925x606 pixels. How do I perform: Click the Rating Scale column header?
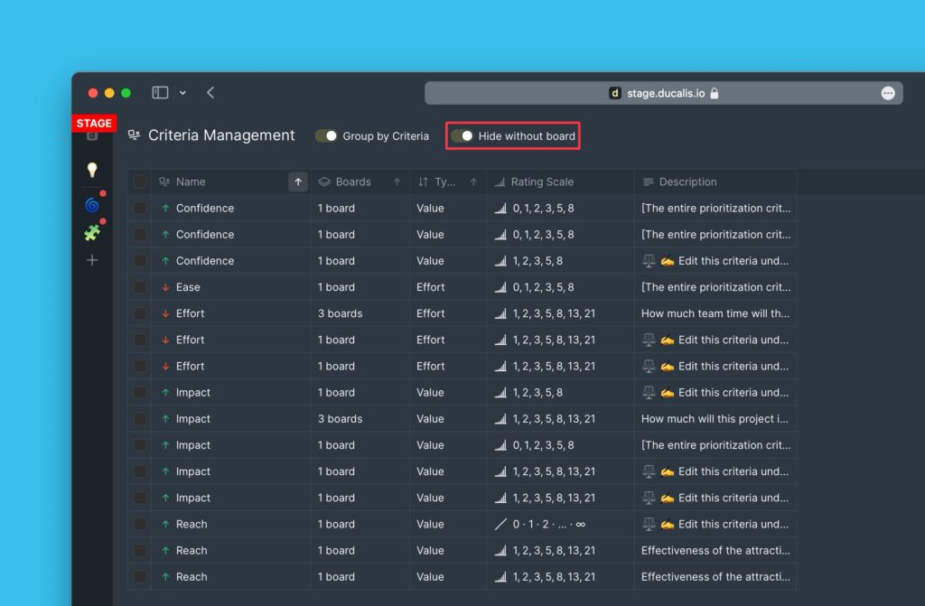click(541, 182)
